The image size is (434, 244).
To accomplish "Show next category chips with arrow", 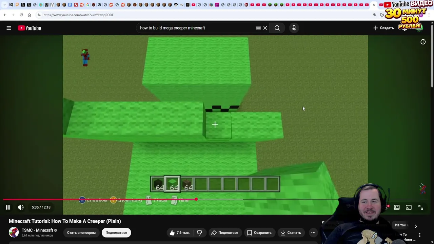I will click(416, 226).
